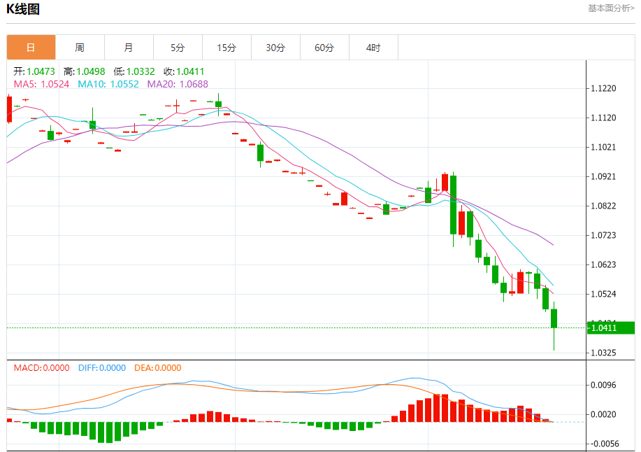Image resolution: width=641 pixels, height=452 pixels.
Task: Click the 0.0020 MACD axis label
Action: click(x=603, y=414)
